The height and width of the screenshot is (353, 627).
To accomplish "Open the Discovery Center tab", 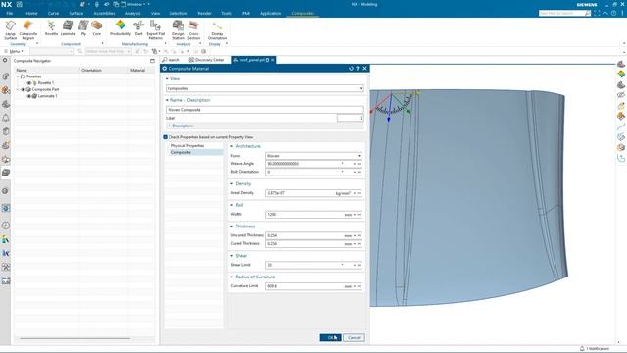I will 207,60.
